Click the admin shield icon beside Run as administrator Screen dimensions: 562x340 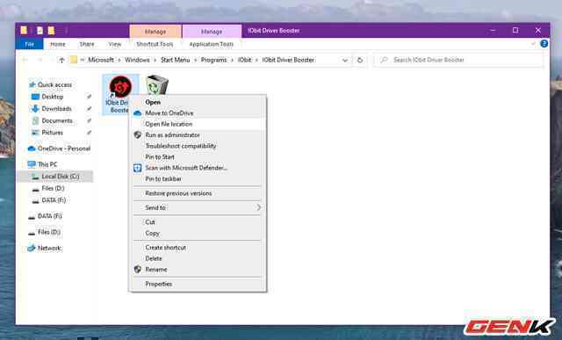tap(137, 134)
